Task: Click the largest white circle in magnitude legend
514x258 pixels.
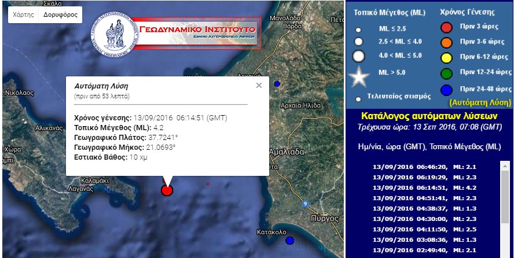Action: click(359, 56)
